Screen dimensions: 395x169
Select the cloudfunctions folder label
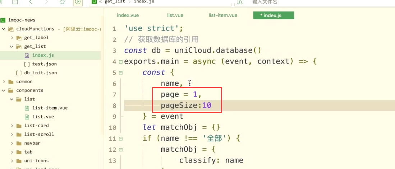[35, 29]
